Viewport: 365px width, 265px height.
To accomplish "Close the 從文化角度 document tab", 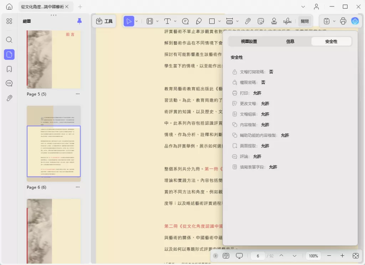I will [67, 7].
